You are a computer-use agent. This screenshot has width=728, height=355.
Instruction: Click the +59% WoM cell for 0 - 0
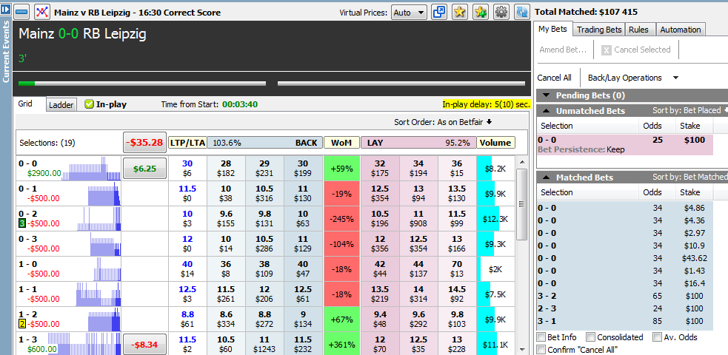(x=341, y=168)
